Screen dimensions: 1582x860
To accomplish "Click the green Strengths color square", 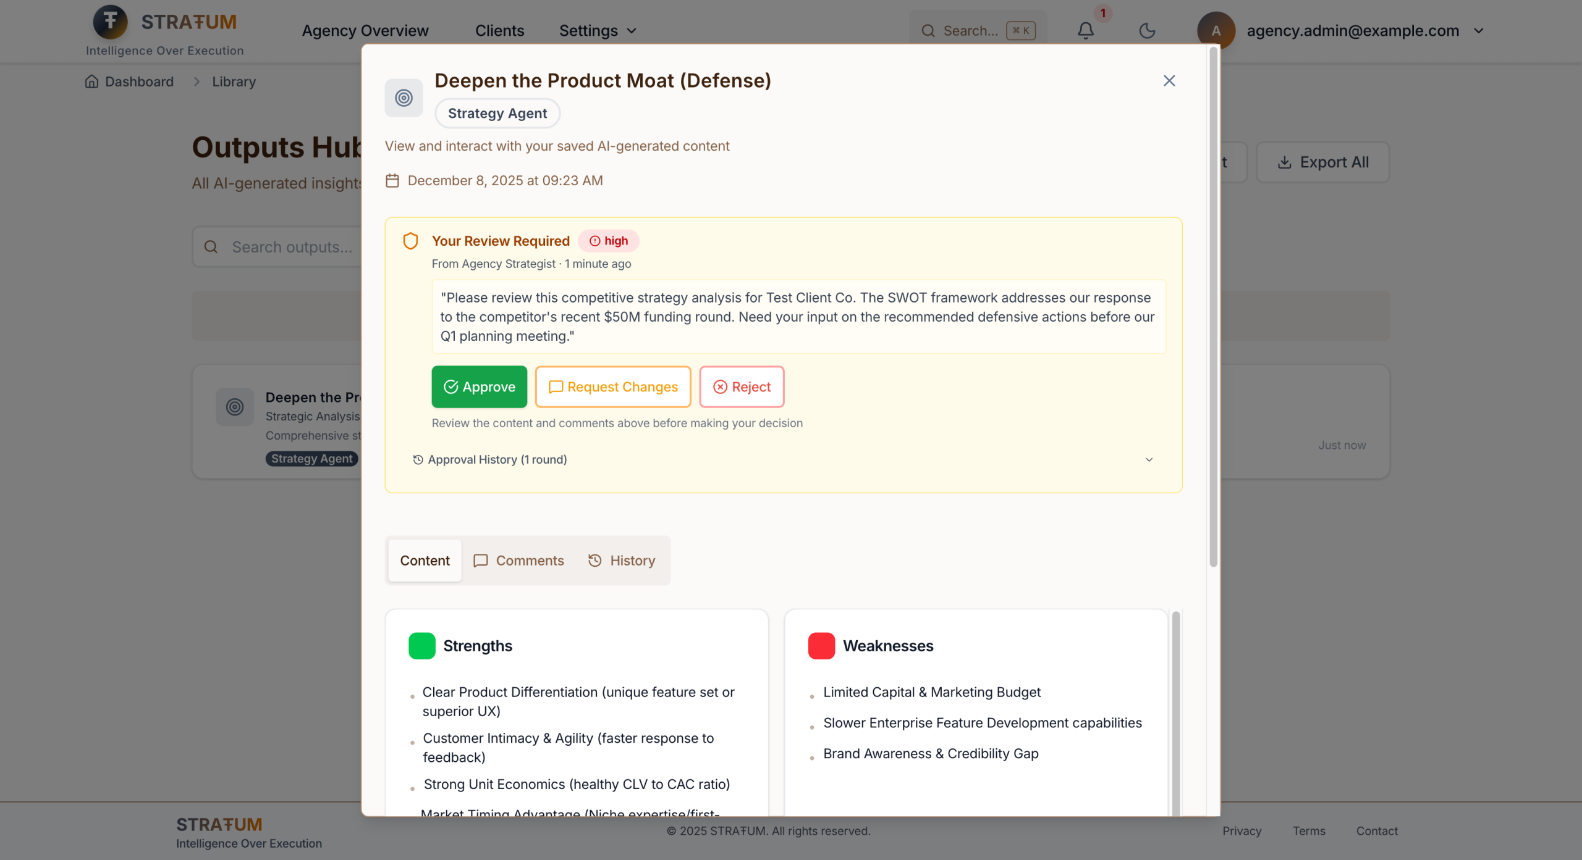I will (x=421, y=646).
